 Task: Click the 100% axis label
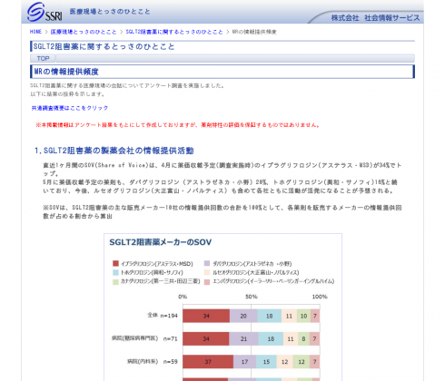(320, 297)
